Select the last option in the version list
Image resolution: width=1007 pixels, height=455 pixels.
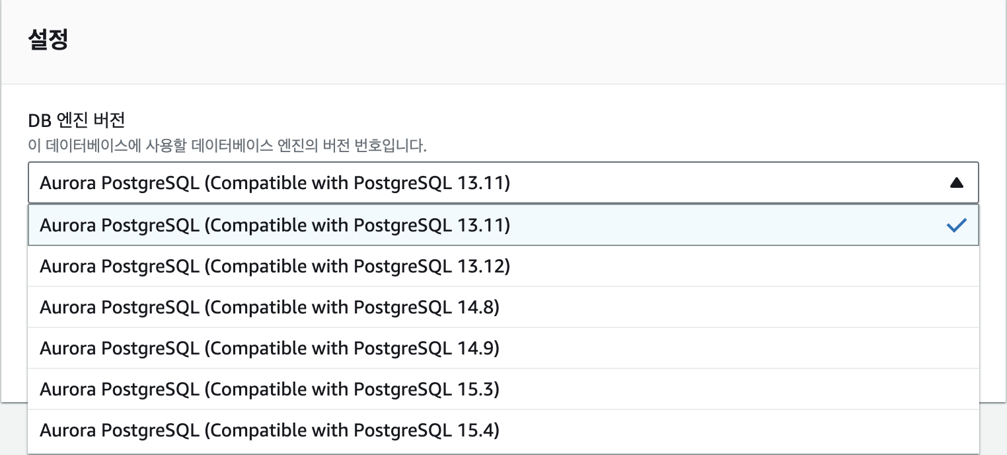point(269,431)
